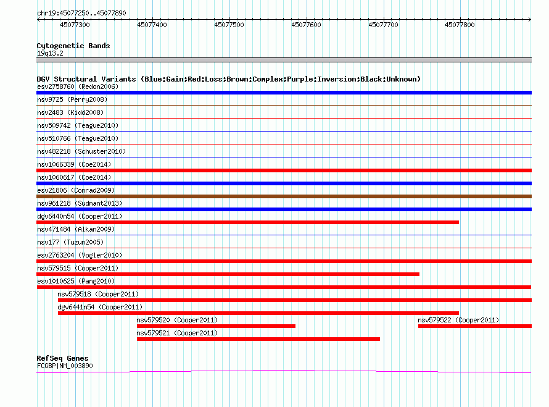Click ruler position 45077300
This screenshot has height=407, width=549.
coord(75,25)
